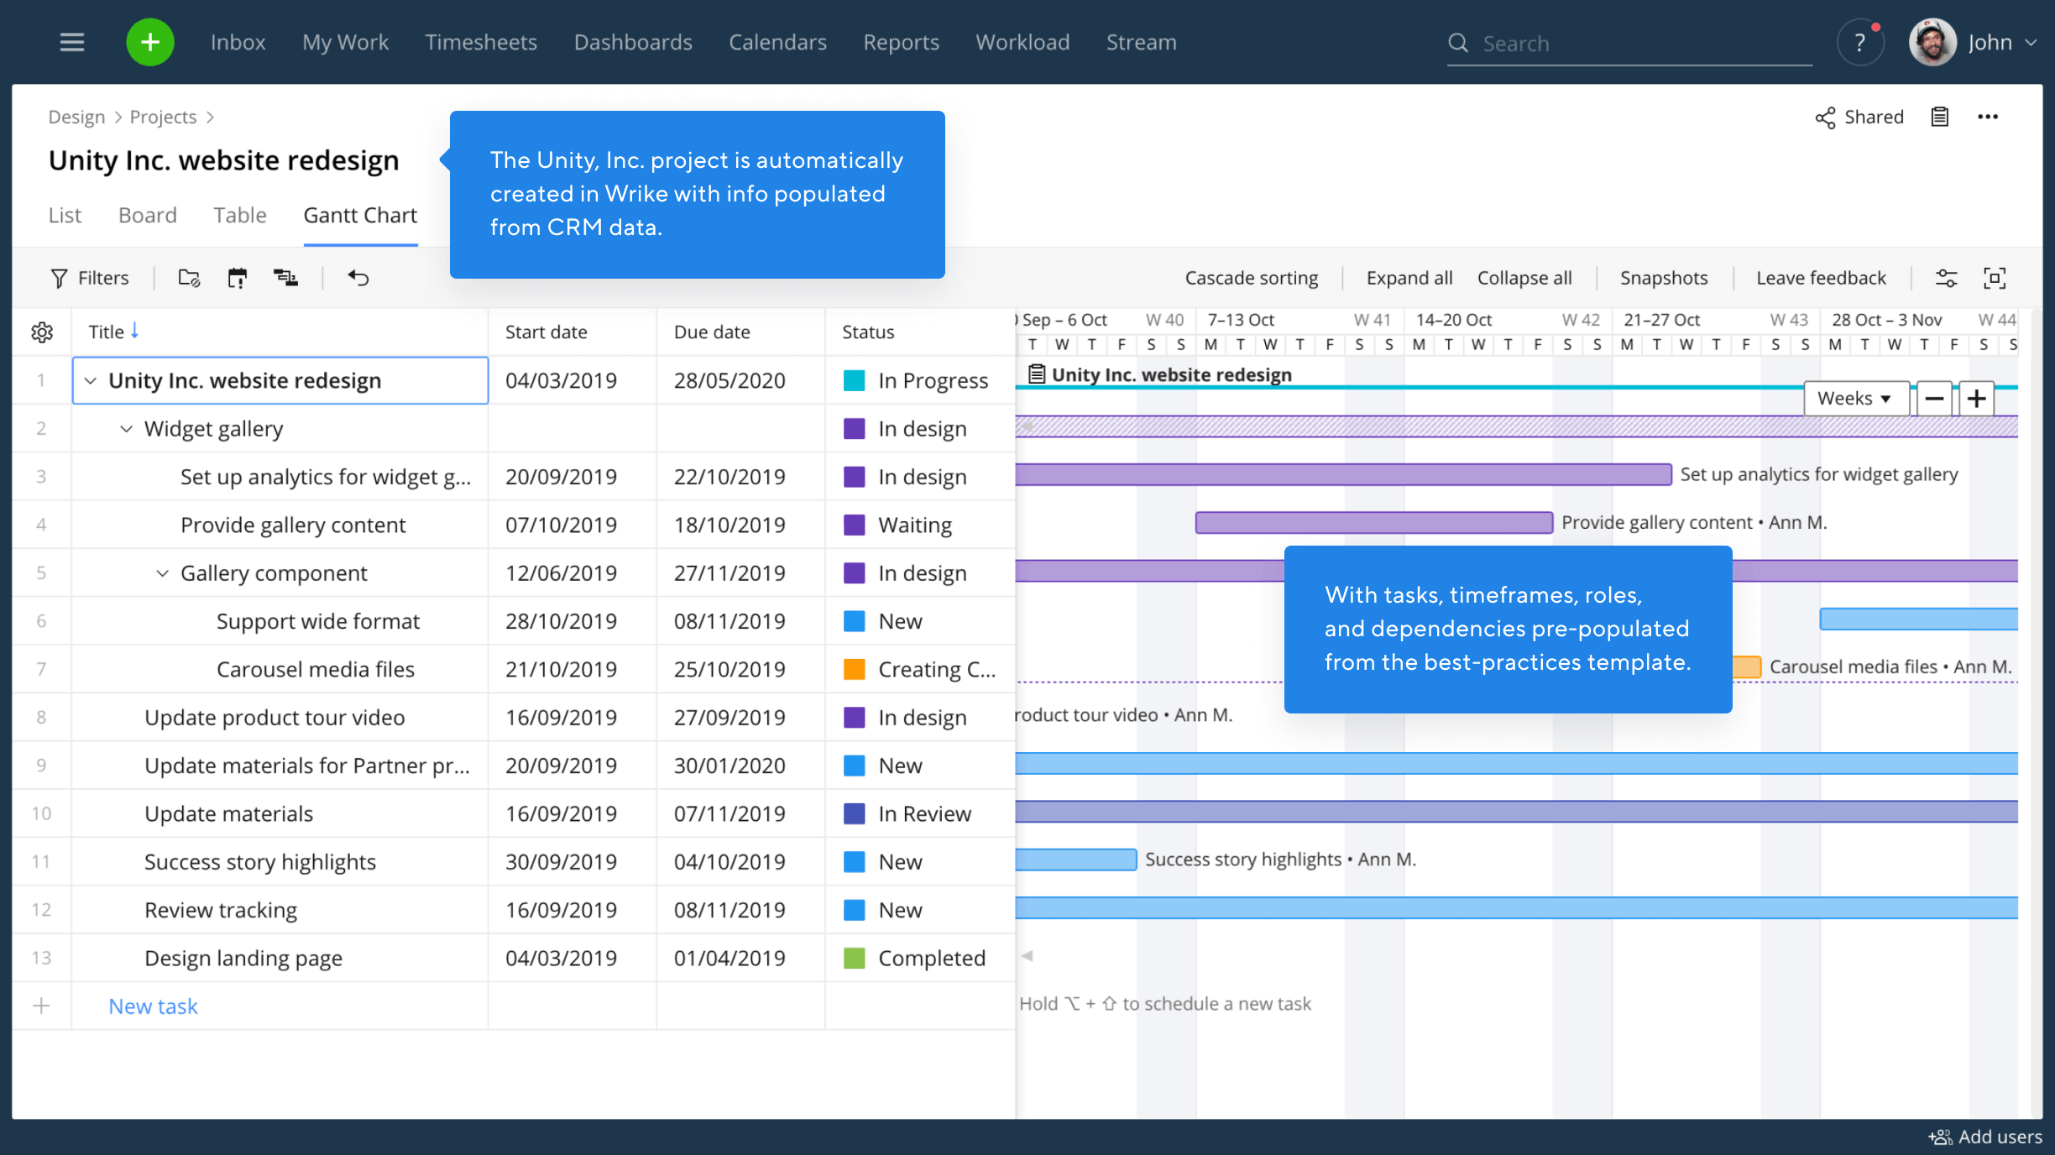
Task: Click Expand all
Action: click(x=1409, y=278)
